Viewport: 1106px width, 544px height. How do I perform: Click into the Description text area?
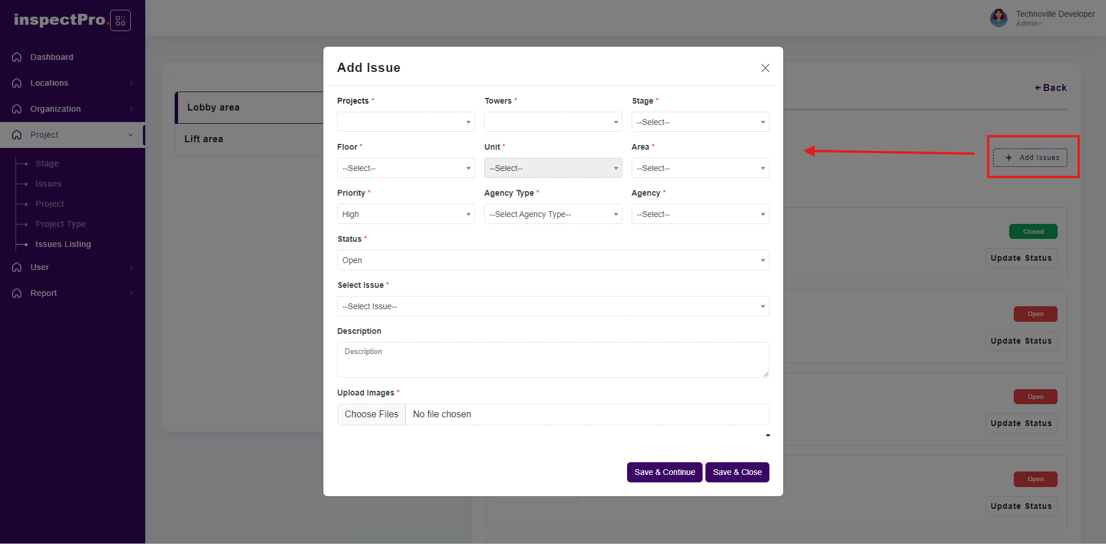point(552,360)
